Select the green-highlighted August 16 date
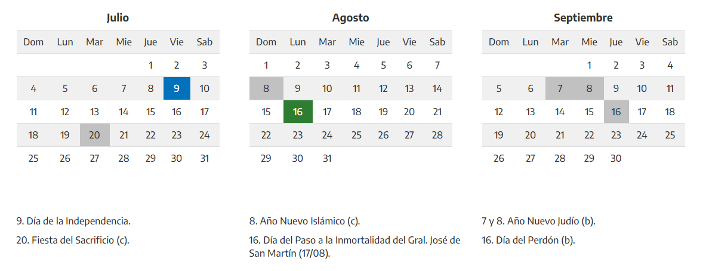 pyautogui.click(x=298, y=112)
